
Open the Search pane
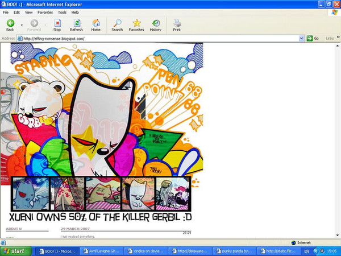117,26
